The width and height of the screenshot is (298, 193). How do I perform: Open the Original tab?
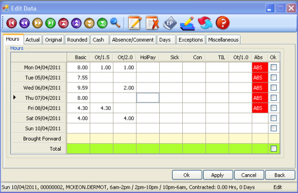pos(54,40)
